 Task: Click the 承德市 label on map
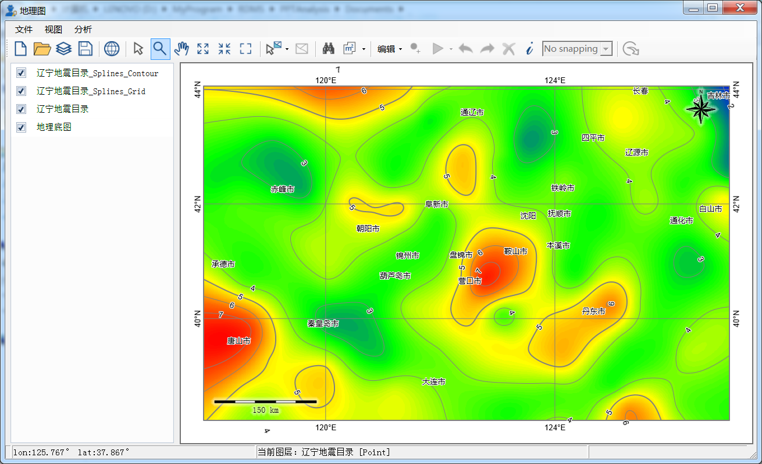223,264
